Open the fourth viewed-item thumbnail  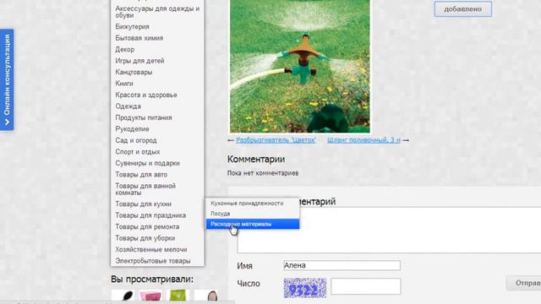pos(205,296)
